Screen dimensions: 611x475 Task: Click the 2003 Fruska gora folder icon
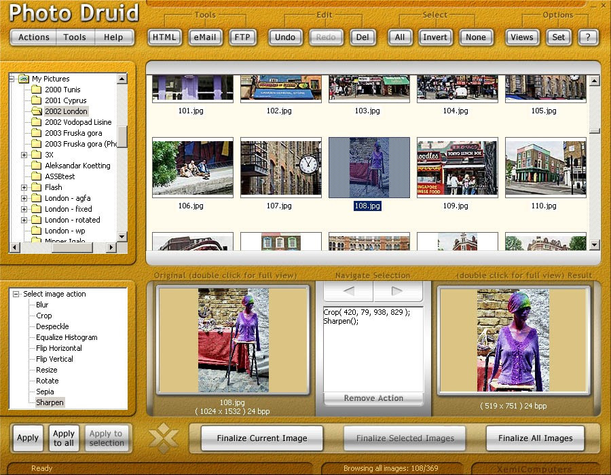pyautogui.click(x=36, y=133)
